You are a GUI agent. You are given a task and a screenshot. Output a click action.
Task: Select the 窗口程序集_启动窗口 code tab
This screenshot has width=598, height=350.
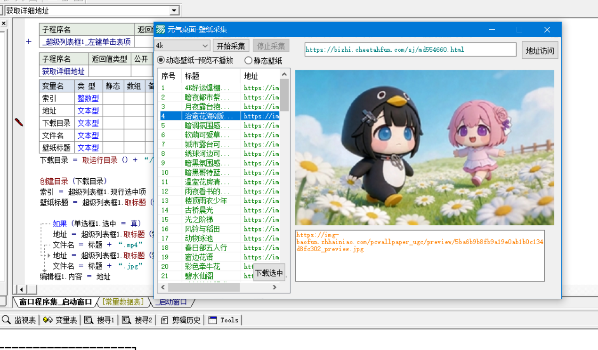55,302
